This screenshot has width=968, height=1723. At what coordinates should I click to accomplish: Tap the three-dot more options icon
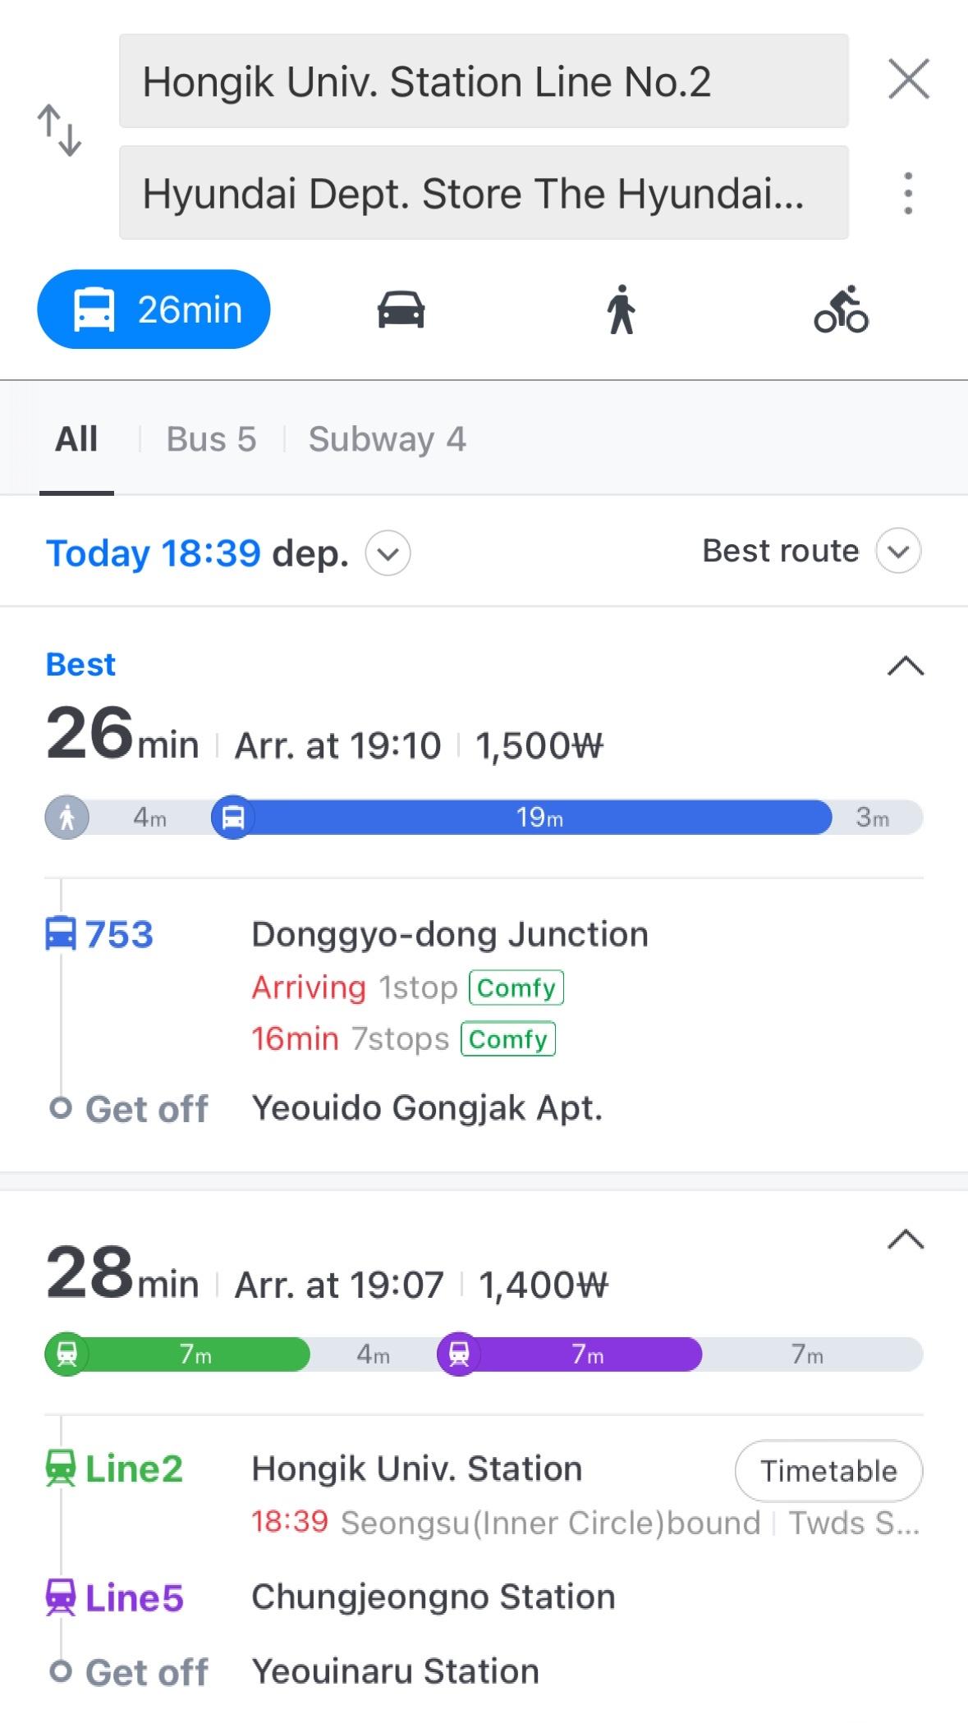(907, 194)
